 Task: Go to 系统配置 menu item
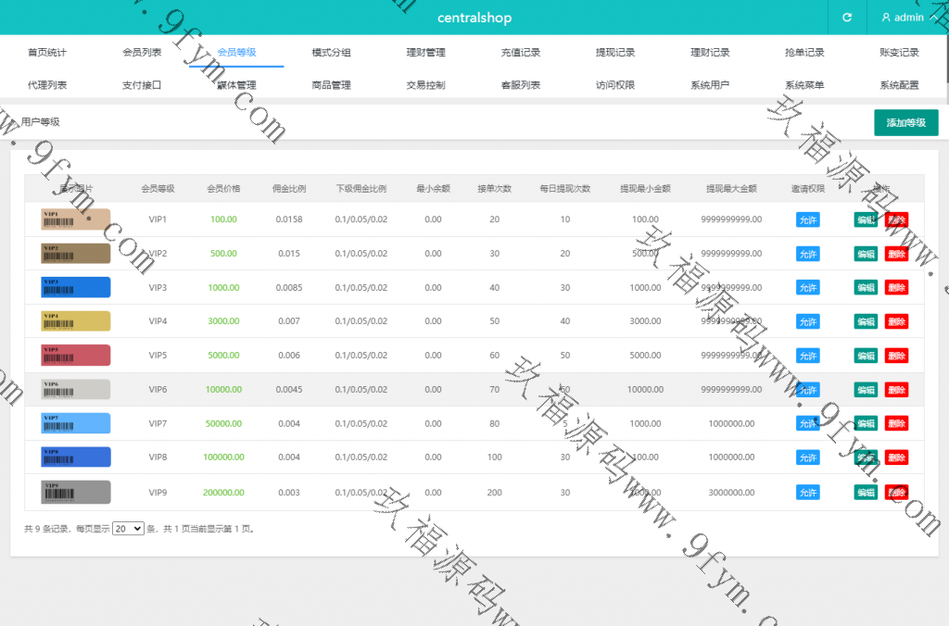(x=899, y=85)
